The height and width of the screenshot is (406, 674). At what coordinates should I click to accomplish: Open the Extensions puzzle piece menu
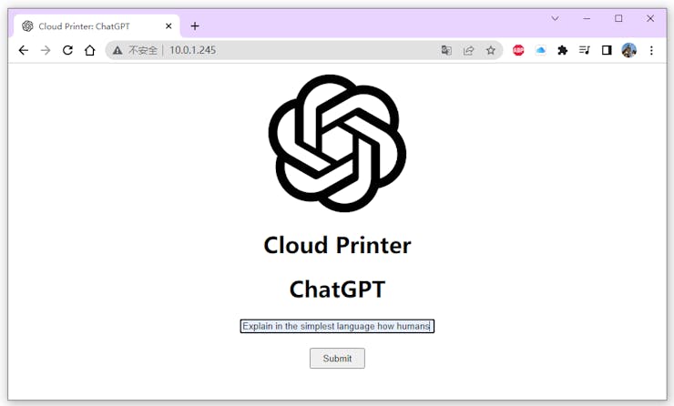[x=562, y=50]
